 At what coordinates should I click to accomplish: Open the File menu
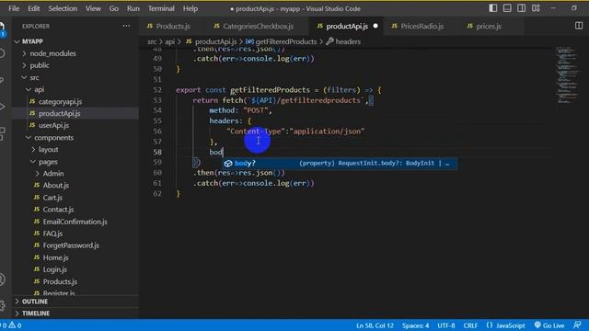[x=14, y=8]
